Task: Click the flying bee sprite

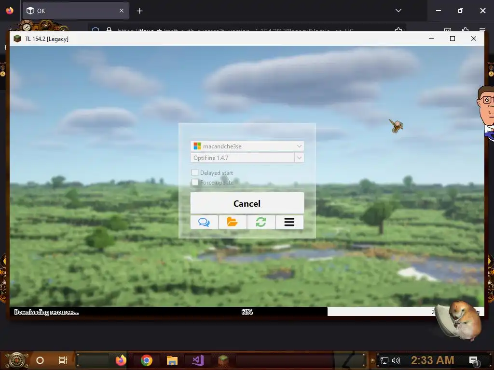Action: click(396, 126)
